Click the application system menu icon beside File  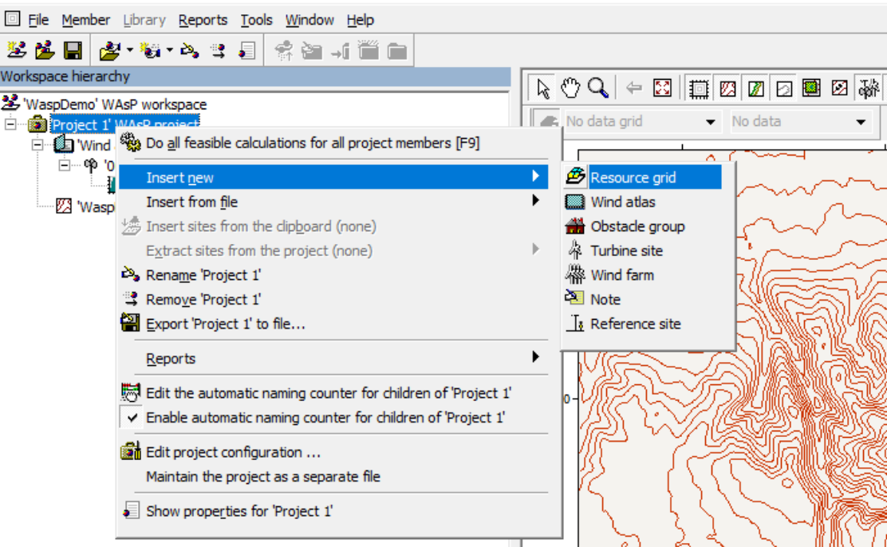pos(13,18)
